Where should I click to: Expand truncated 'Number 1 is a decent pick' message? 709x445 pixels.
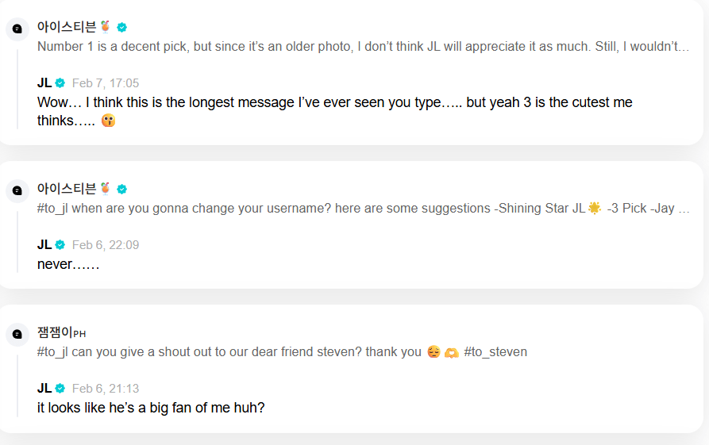[363, 47]
